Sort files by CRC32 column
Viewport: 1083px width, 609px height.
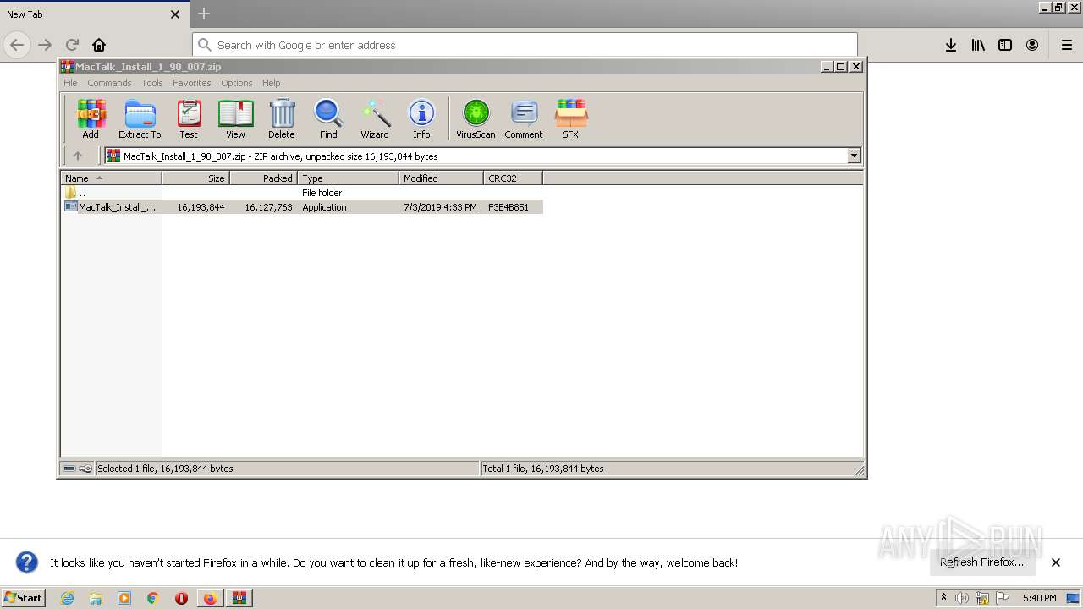tap(513, 178)
